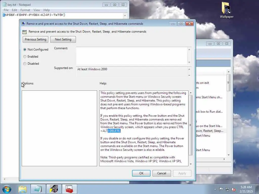Select background row ending 'ts on exit'
This screenshot has height=194, width=259.
[x=203, y=83]
